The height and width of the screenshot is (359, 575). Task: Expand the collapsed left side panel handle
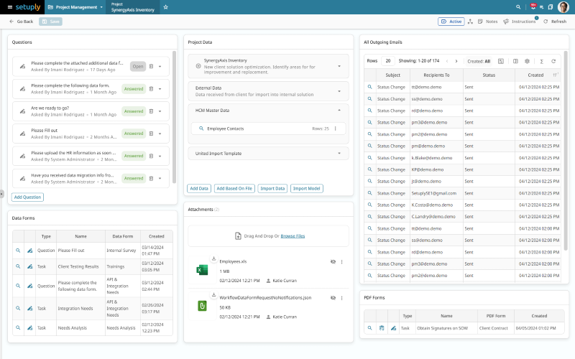click(2, 194)
